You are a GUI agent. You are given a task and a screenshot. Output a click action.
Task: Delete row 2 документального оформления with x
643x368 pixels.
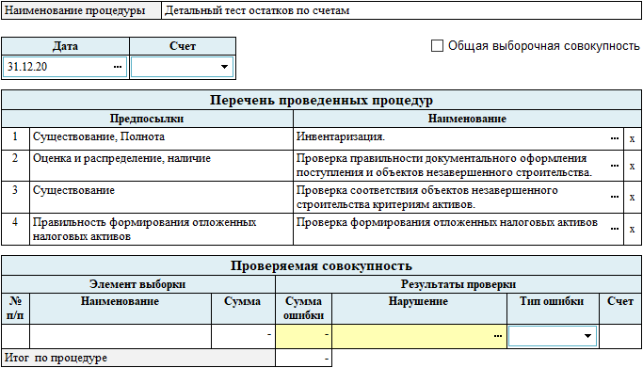click(x=633, y=166)
